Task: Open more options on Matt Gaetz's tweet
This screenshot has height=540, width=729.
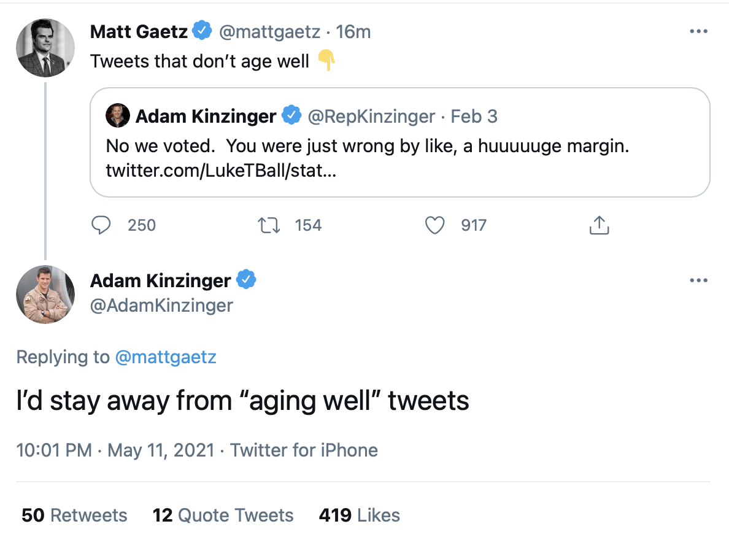Action: (698, 32)
